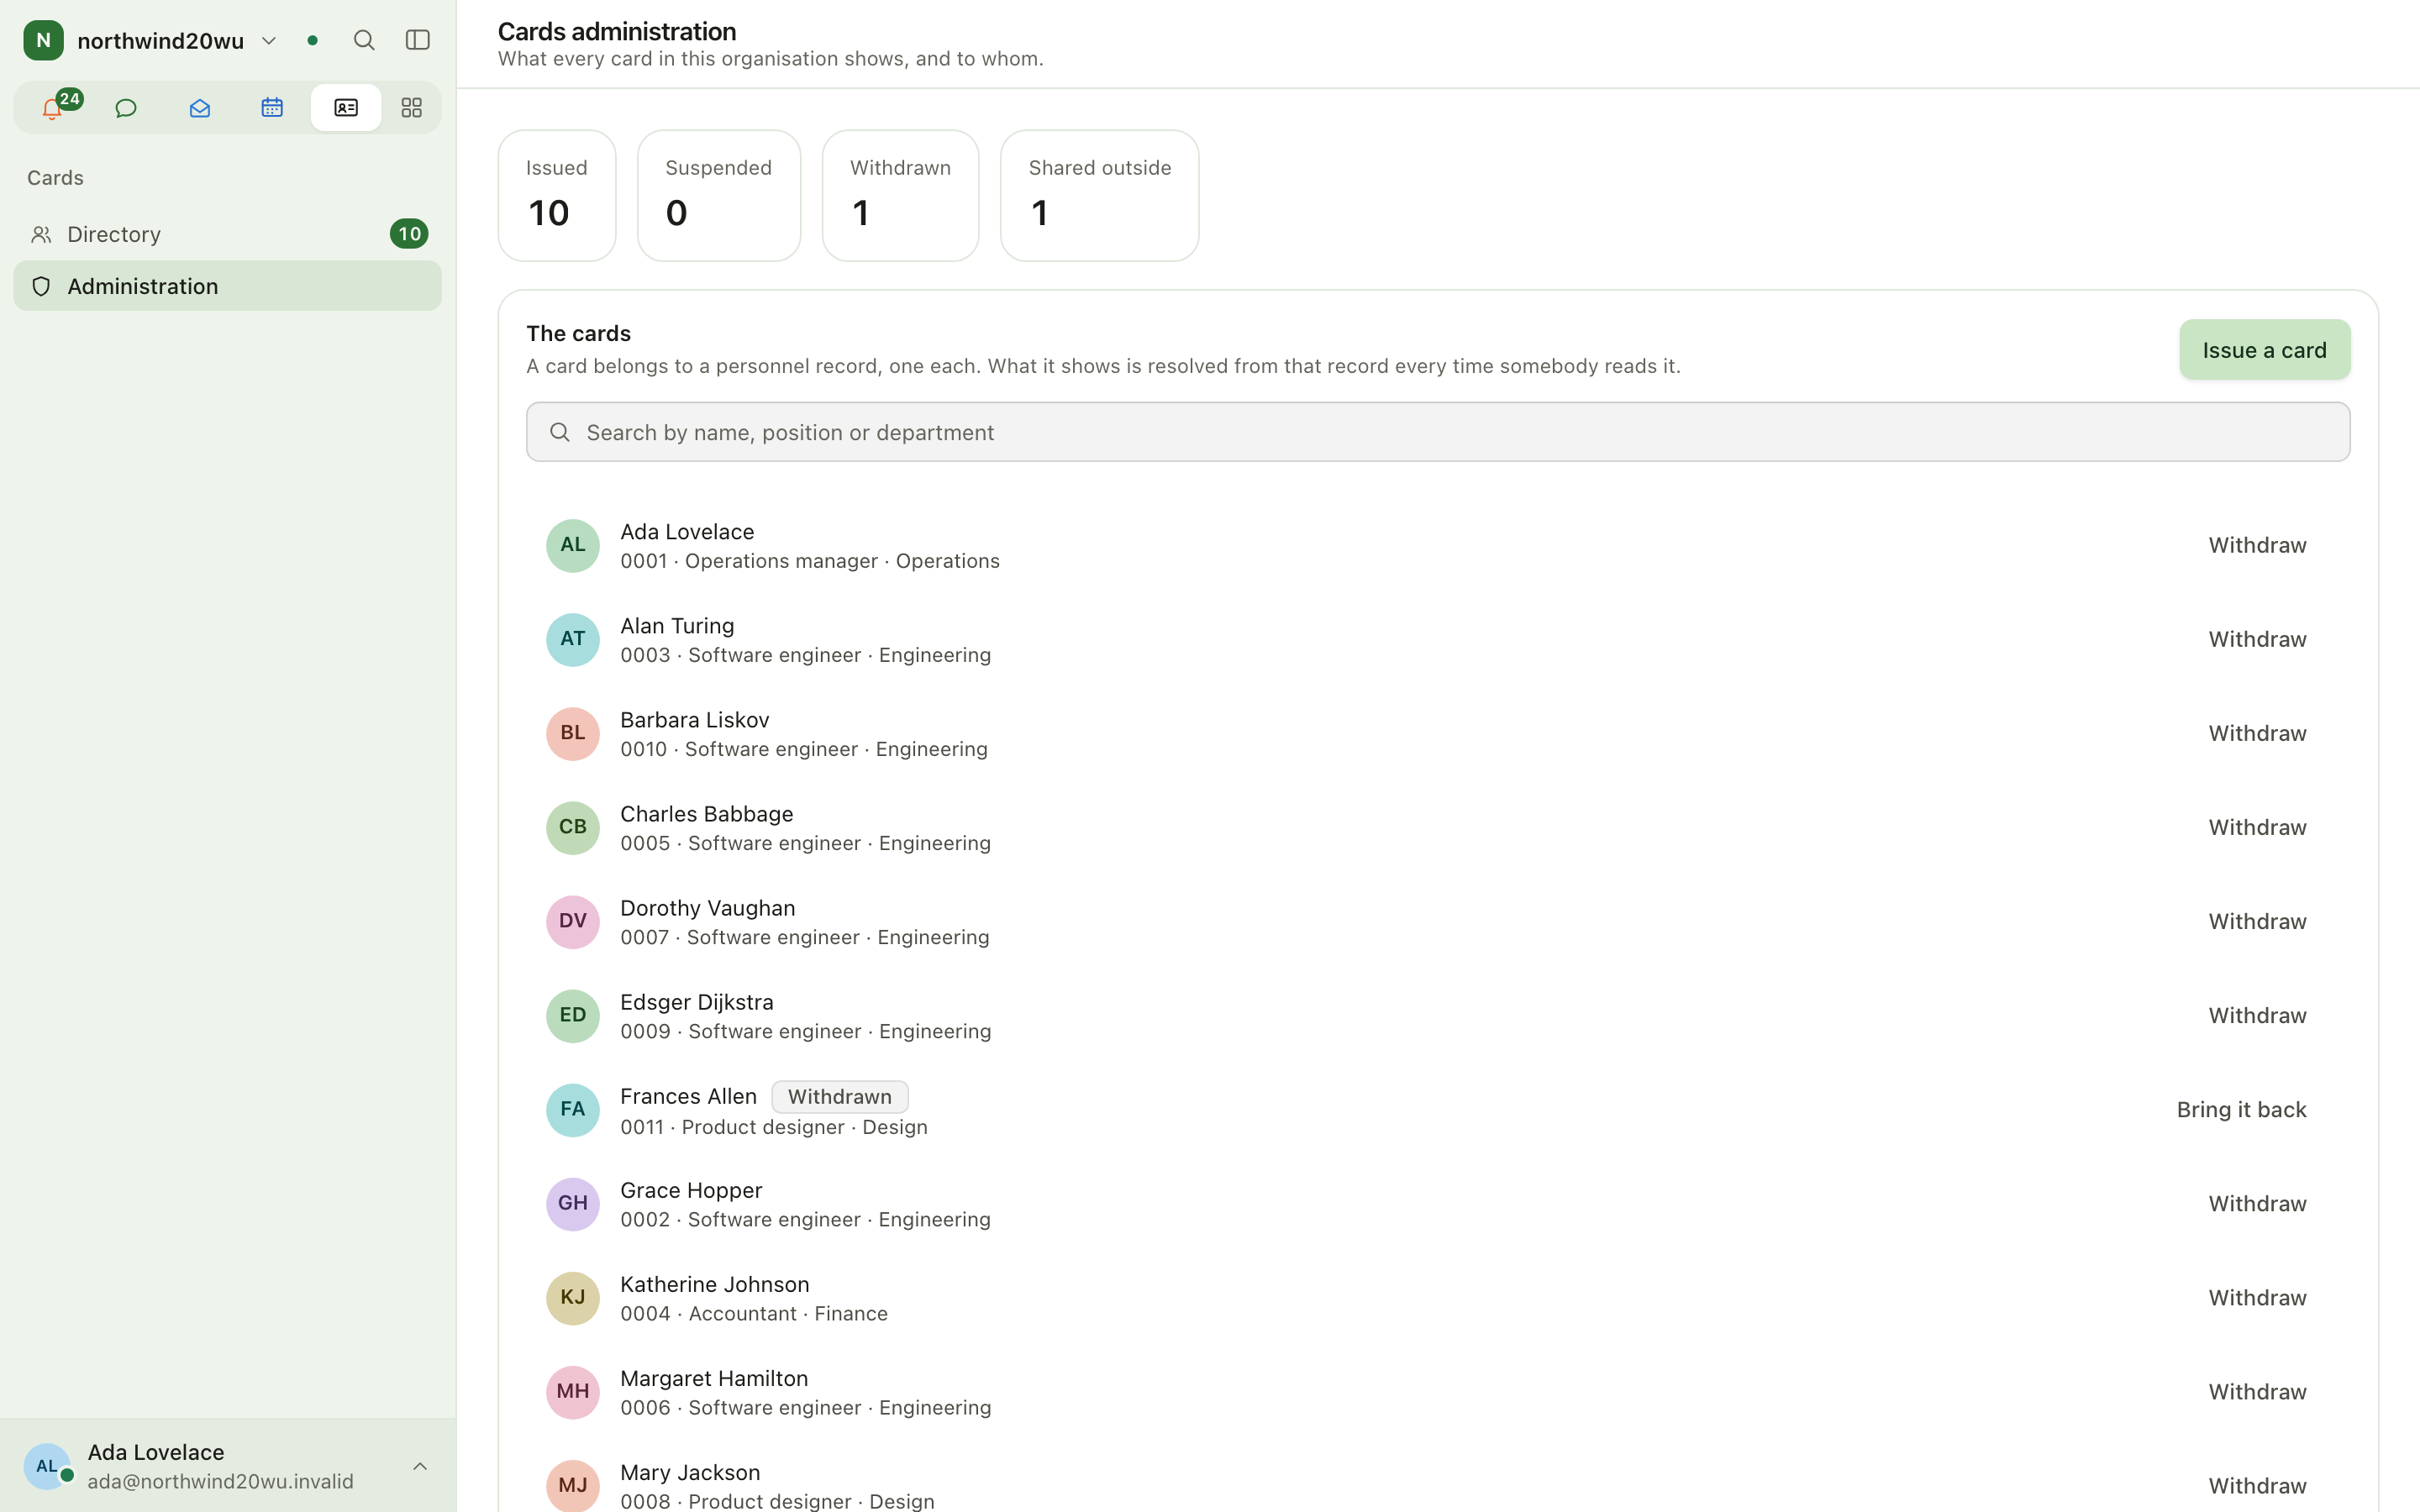The image size is (2420, 1512).
Task: Withdraw Alan Turing's card
Action: (x=2257, y=640)
